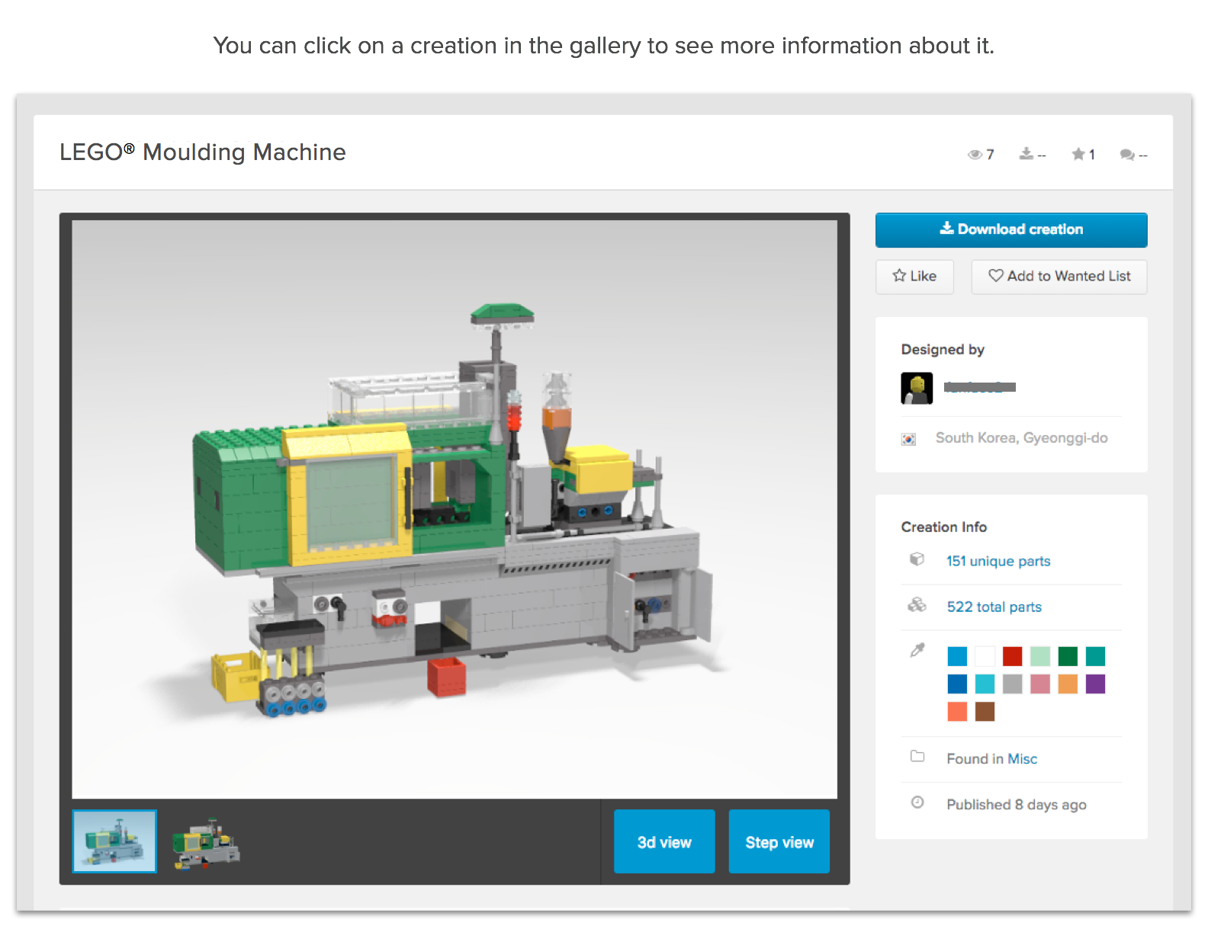The height and width of the screenshot is (945, 1208).
Task: Select the dark blue color swatch
Action: point(957,684)
